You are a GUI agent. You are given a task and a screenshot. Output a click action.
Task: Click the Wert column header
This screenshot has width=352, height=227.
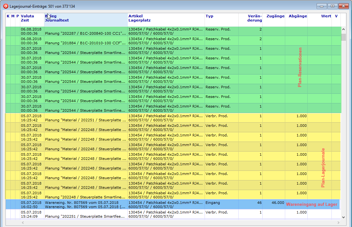[320, 16]
